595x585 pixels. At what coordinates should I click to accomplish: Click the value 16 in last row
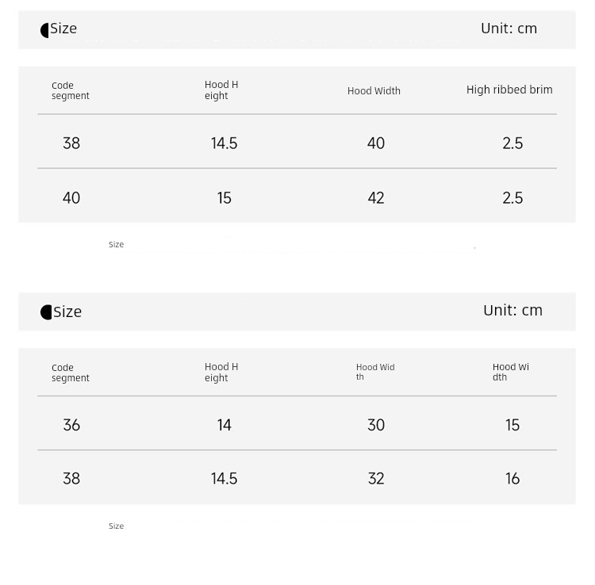[512, 479]
